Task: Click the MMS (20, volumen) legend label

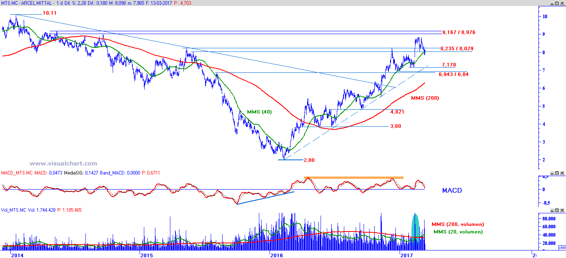Action: [x=458, y=232]
